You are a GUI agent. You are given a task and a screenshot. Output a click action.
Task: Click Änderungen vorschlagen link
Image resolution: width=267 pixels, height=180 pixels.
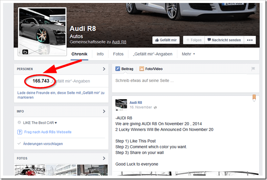pos(43,144)
